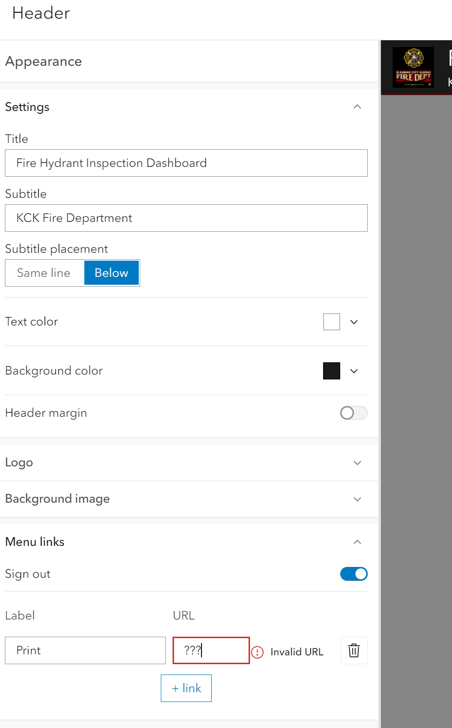Enable Header margin
The image size is (452, 728).
(x=353, y=413)
